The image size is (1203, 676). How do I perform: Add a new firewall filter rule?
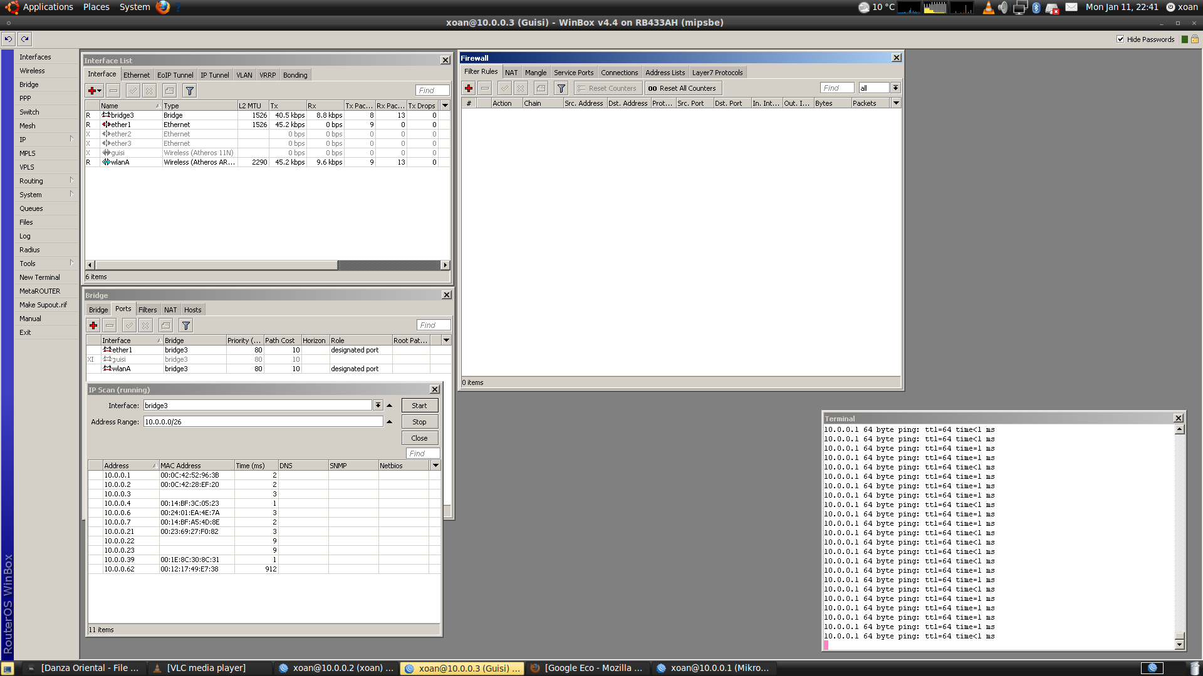point(469,88)
